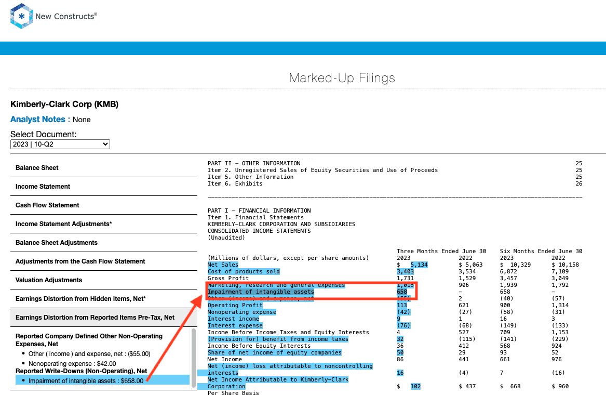Click highlighted Impairment of intangible assets row

261,292
